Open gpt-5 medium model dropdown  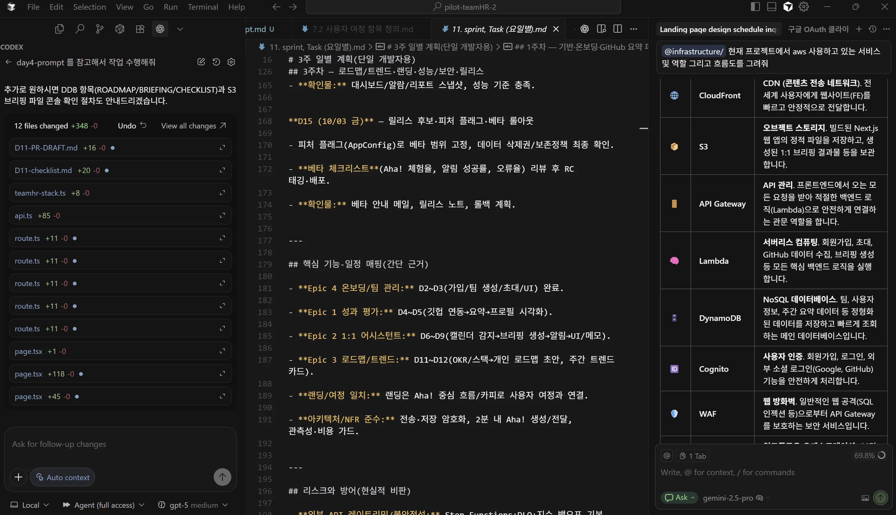(x=193, y=505)
